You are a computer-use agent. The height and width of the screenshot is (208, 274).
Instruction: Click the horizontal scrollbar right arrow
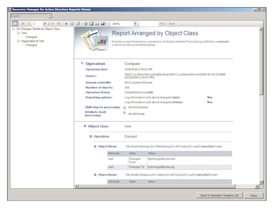pyautogui.click(x=257, y=186)
